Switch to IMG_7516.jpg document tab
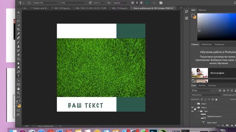Viewport: 236px width, 132px height. pyautogui.click(x=120, y=8)
